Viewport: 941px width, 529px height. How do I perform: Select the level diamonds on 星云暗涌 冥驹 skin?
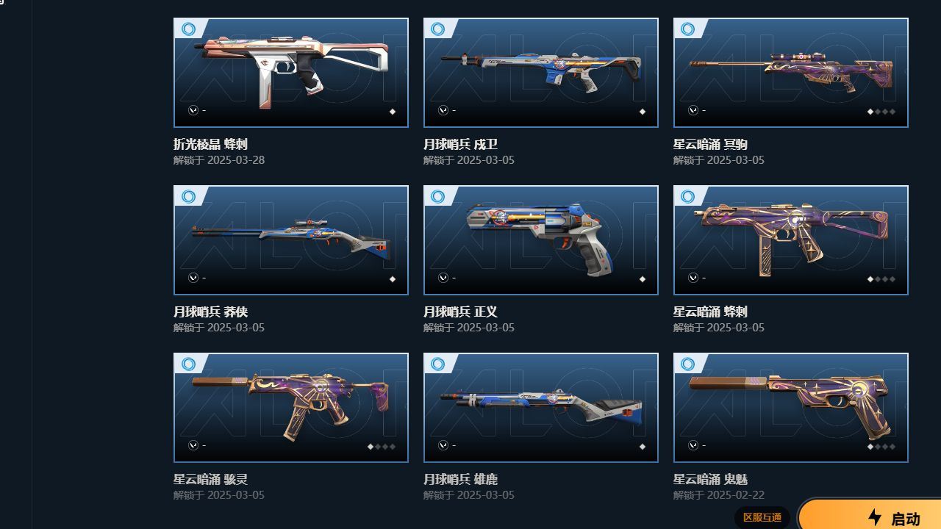(881, 112)
